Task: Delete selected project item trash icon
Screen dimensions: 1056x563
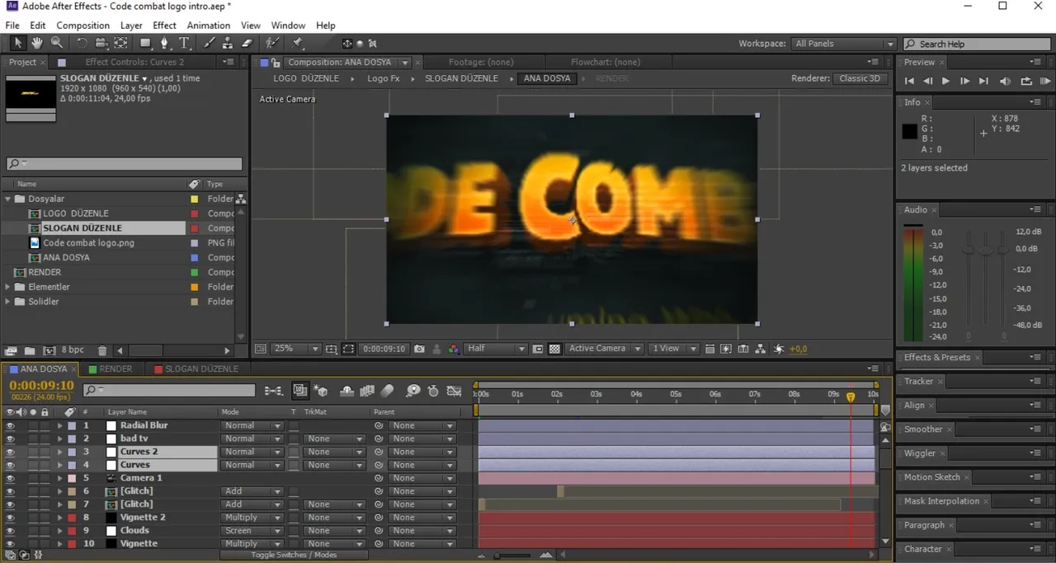Action: 102,350
